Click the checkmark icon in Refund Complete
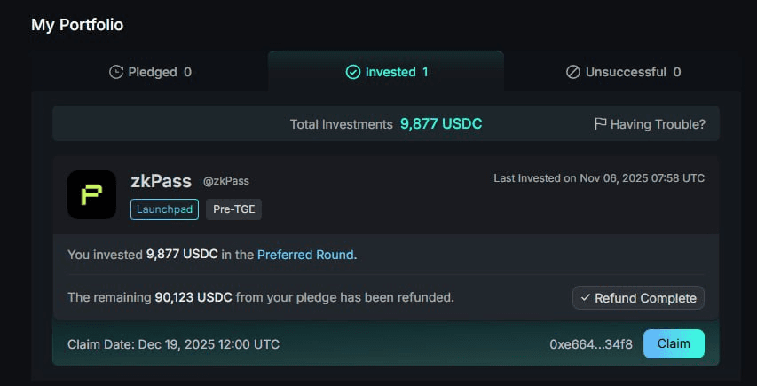Viewport: 757px width, 386px height. pyautogui.click(x=585, y=298)
